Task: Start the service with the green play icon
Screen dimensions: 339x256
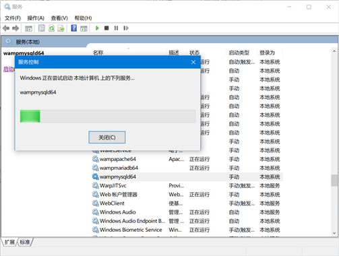Action: click(x=97, y=28)
